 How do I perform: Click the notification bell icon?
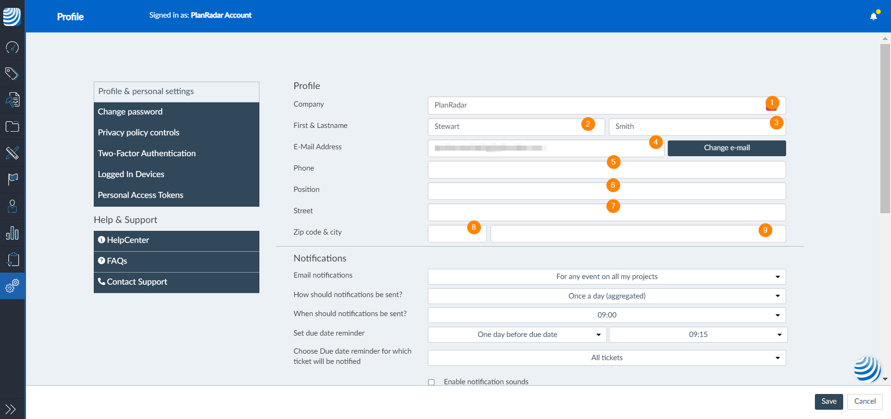pyautogui.click(x=873, y=16)
